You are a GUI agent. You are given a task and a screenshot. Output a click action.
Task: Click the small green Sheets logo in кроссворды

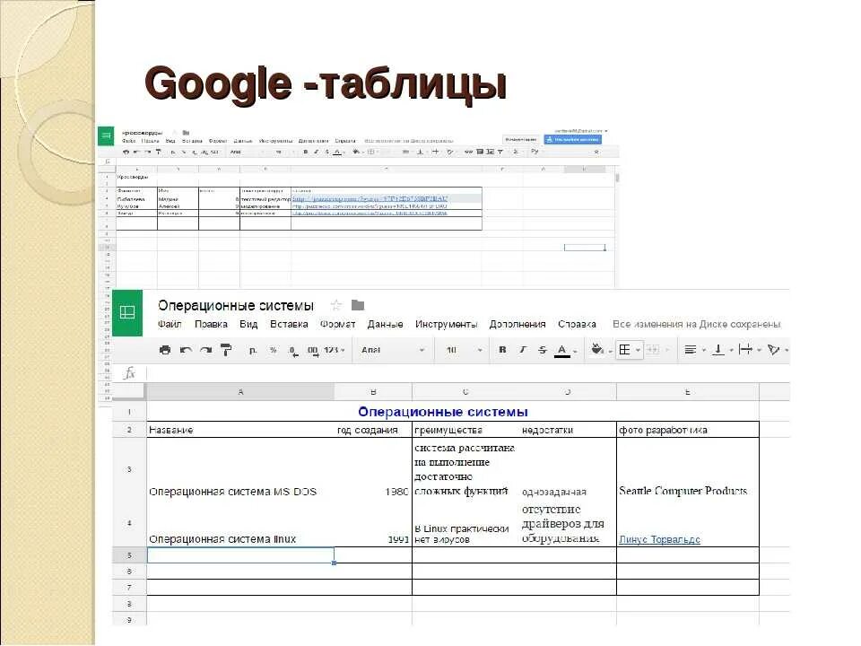[x=106, y=135]
